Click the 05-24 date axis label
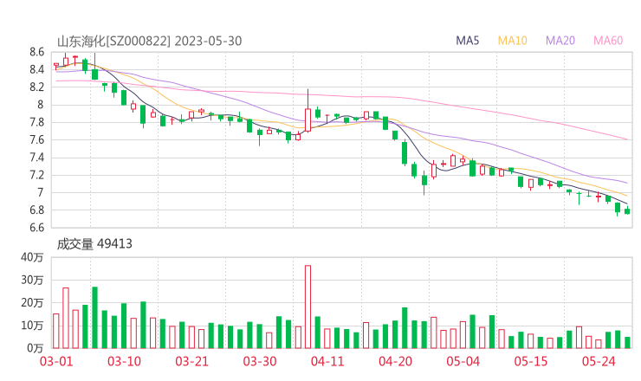The width and height of the screenshot is (641, 381). tap(599, 361)
